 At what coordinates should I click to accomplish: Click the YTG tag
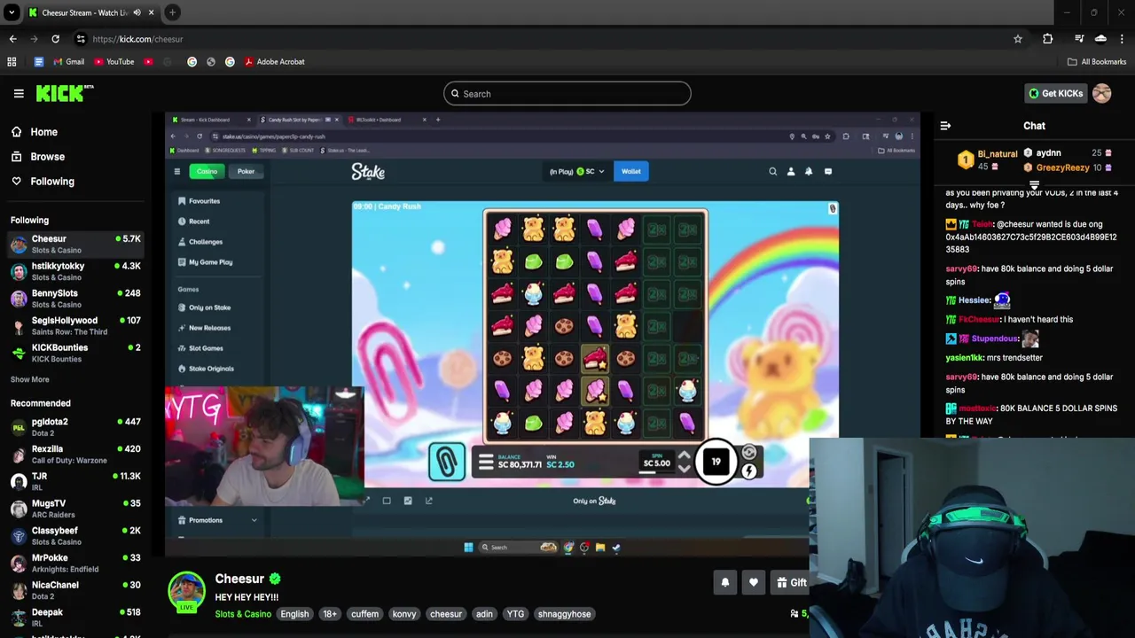coord(515,614)
